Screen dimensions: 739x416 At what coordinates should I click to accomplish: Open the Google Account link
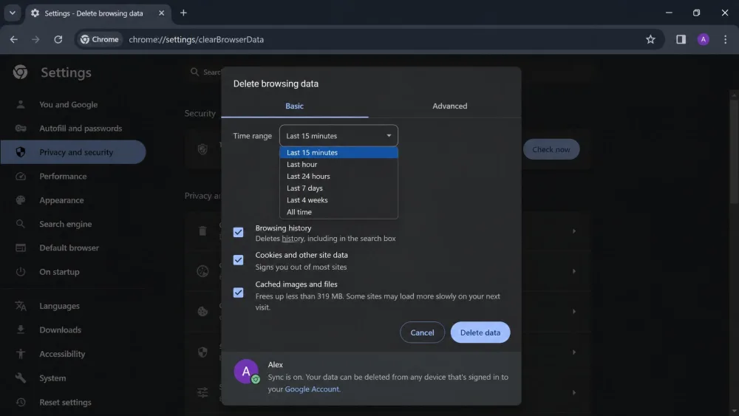(312, 389)
